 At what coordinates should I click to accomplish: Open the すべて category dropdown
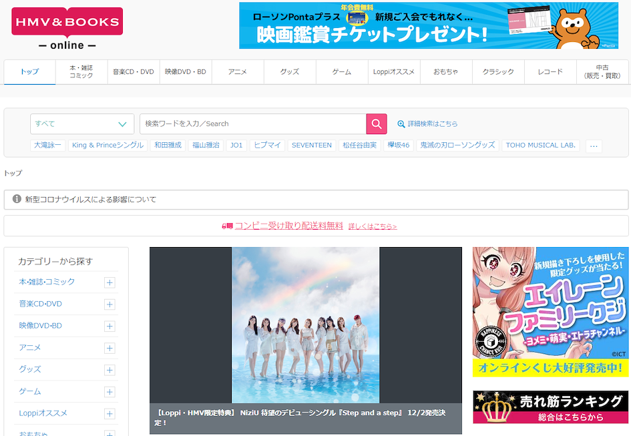[x=82, y=124]
